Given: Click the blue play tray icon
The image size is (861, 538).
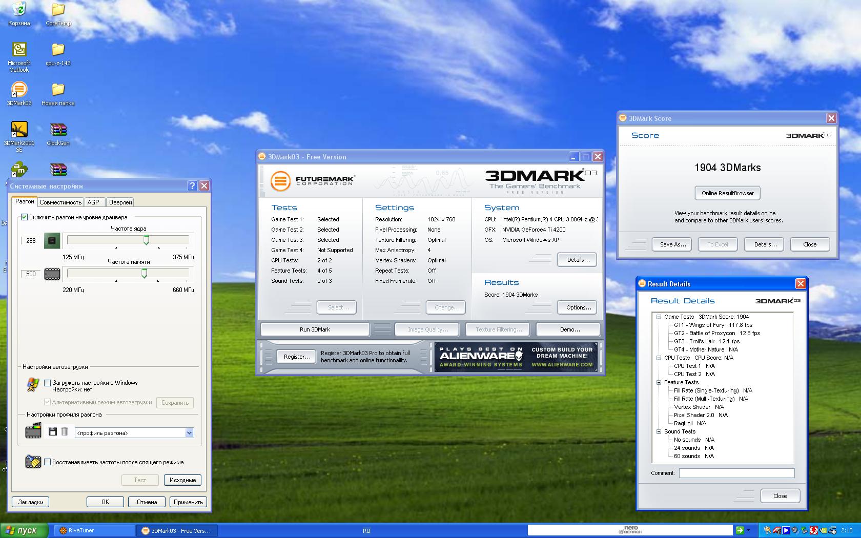Looking at the screenshot, I should [786, 531].
